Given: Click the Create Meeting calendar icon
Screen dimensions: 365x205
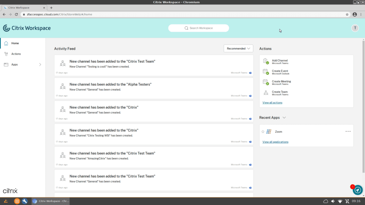Looking at the screenshot, I should pos(266,82).
